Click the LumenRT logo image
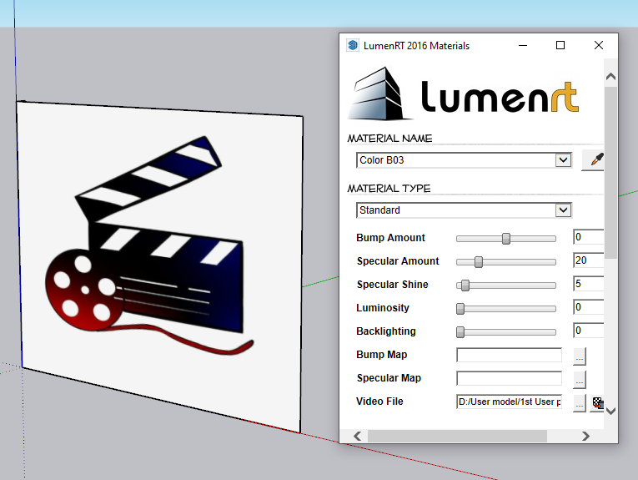This screenshot has width=638, height=480. (464, 93)
